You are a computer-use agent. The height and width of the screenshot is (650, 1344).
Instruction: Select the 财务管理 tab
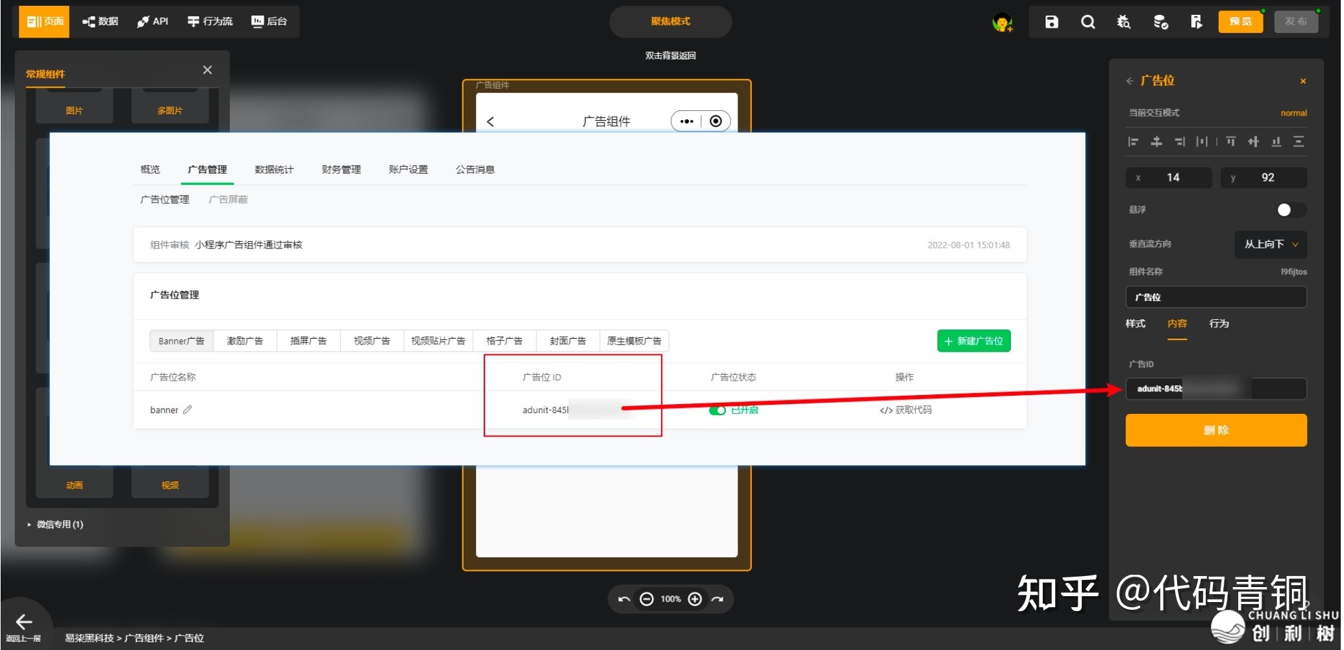click(342, 170)
